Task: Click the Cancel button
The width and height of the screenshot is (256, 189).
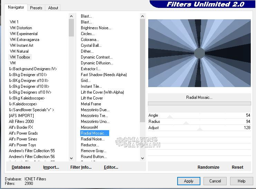Action: point(215,181)
